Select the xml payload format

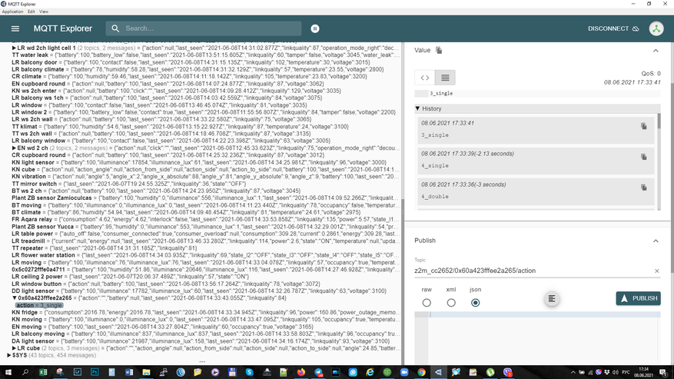pos(451,303)
